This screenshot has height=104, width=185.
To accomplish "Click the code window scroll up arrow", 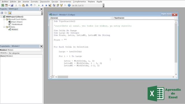I will coord(176,22).
